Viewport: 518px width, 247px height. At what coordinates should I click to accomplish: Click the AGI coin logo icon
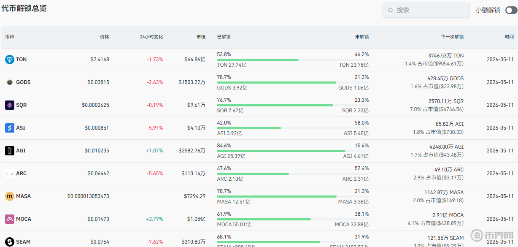coord(10,151)
